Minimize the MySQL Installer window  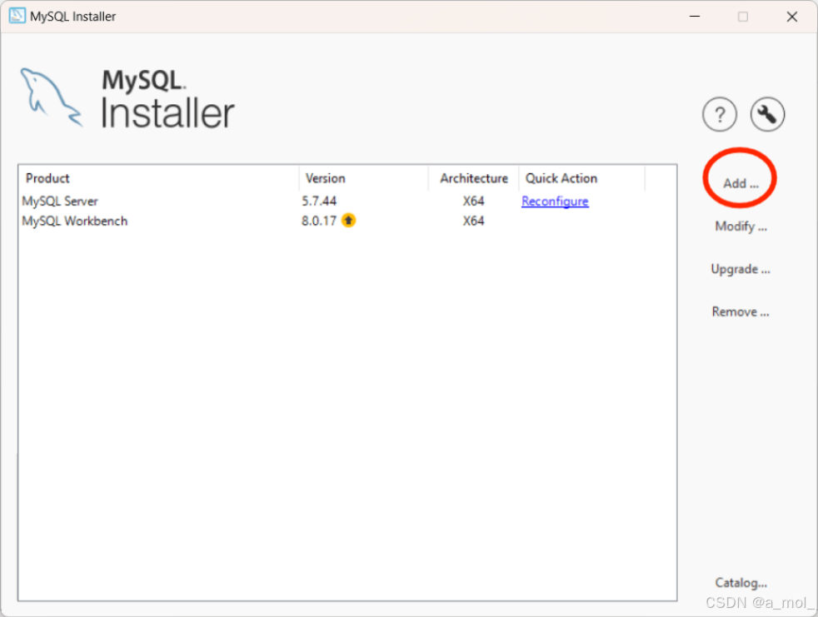695,16
